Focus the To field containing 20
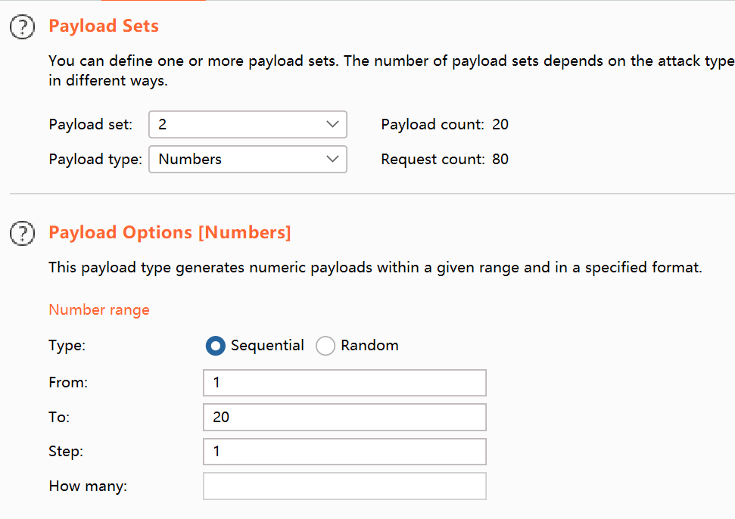This screenshot has height=519, width=735. coord(344,418)
